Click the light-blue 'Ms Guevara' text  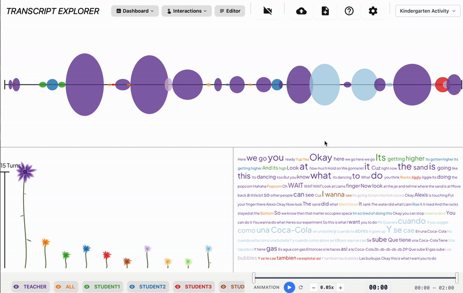[x=387, y=222]
